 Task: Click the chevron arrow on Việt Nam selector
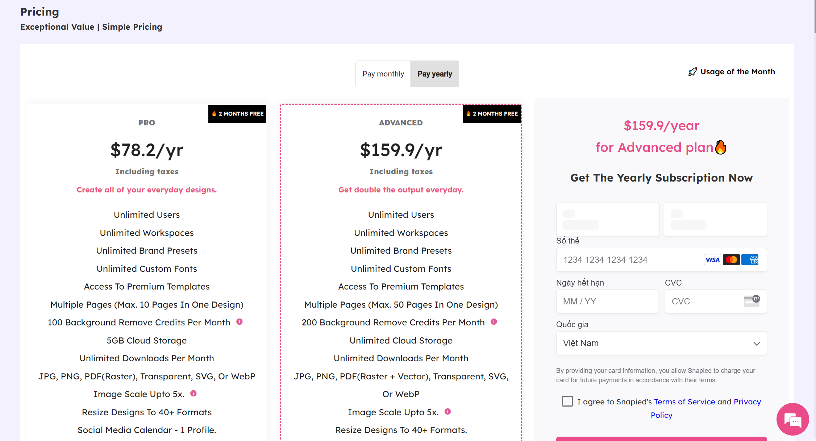click(757, 344)
